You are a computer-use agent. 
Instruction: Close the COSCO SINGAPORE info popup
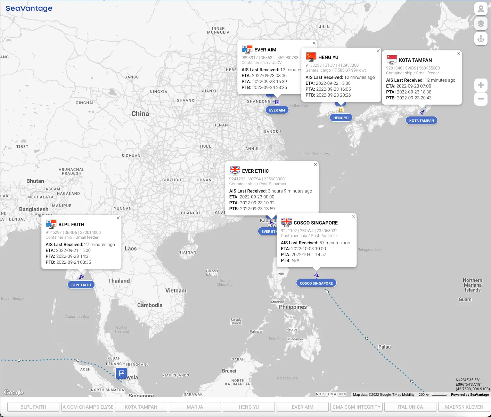[353, 216]
